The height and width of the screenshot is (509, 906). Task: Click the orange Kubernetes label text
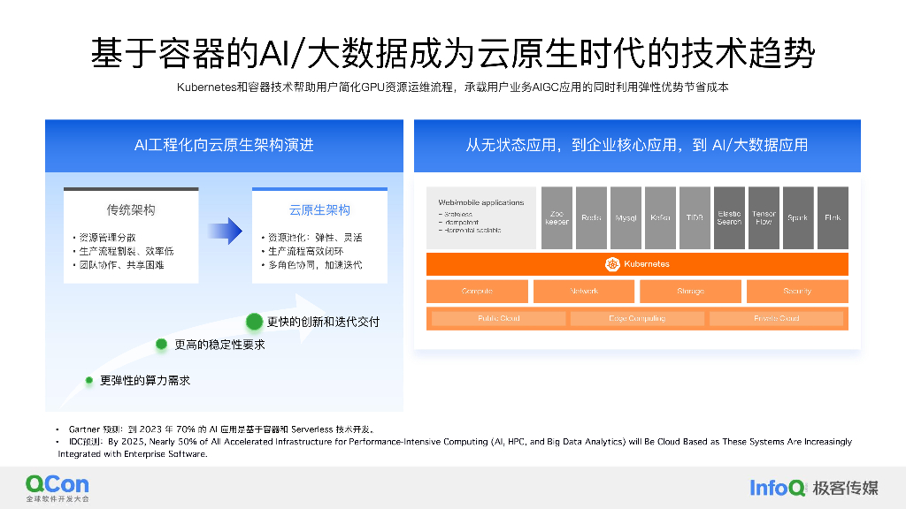click(x=647, y=263)
